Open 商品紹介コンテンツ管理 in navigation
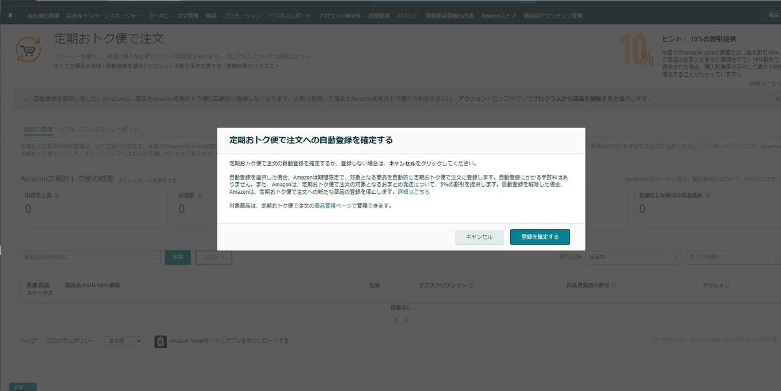Image resolution: width=781 pixels, height=391 pixels. point(553,15)
